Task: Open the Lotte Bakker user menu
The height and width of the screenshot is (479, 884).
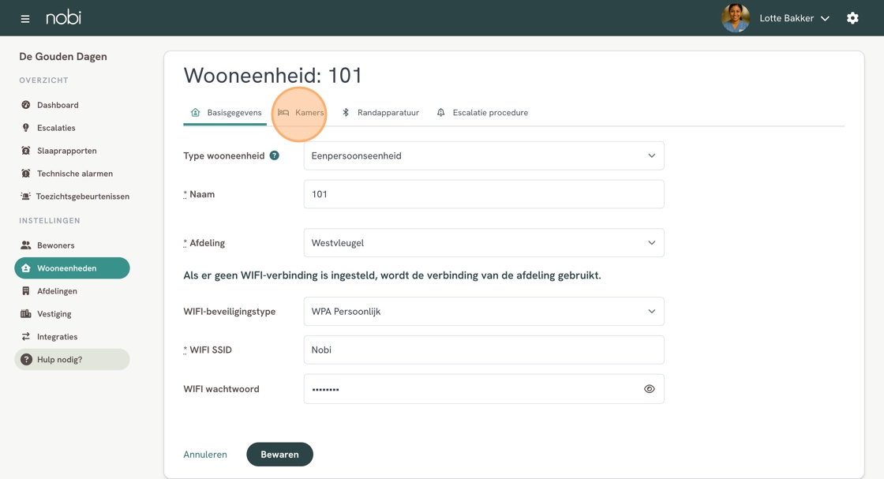Action: tap(793, 18)
